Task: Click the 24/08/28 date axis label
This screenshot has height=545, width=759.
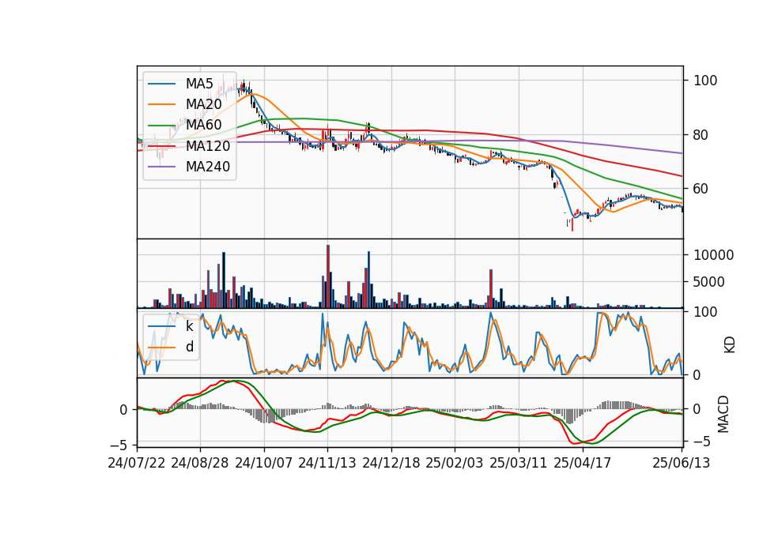Action: coord(200,463)
